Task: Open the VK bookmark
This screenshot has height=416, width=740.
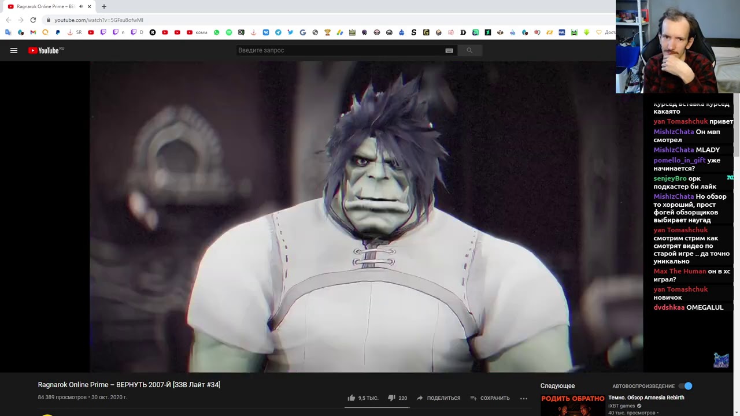Action: coord(266,32)
